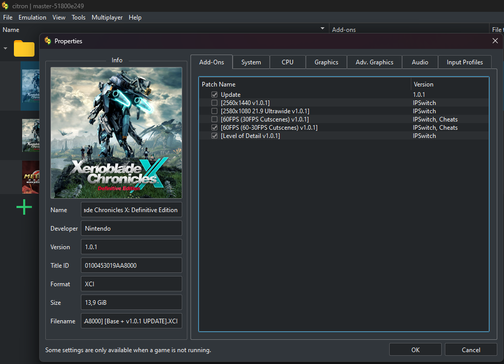Click the Developer field showing Nintendo
The width and height of the screenshot is (504, 364).
131,228
